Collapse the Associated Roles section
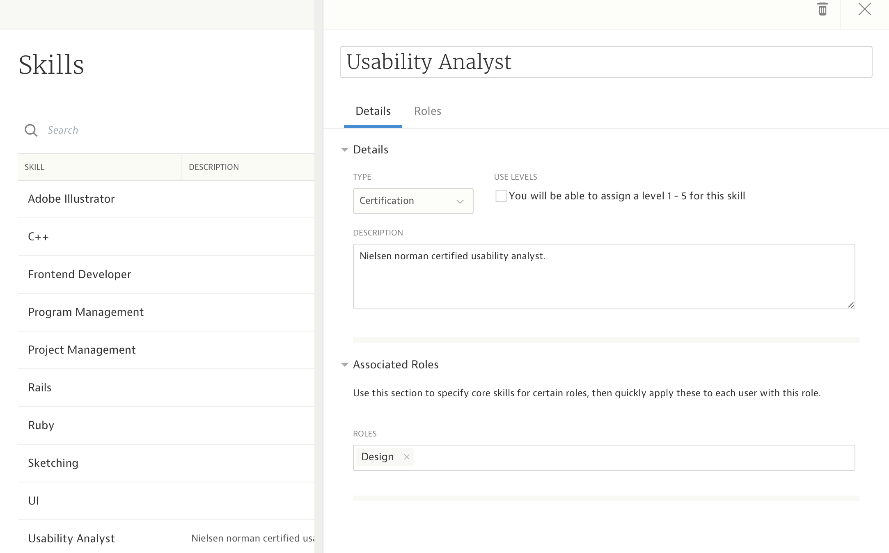 pyautogui.click(x=345, y=365)
